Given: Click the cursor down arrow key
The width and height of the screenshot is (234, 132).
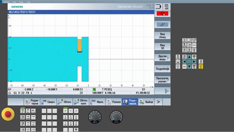Looking at the screenshot, I should point(189,66).
